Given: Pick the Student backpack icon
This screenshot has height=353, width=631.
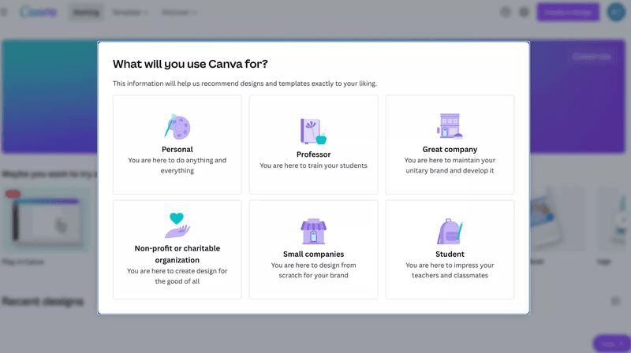Looking at the screenshot, I should pos(450,231).
